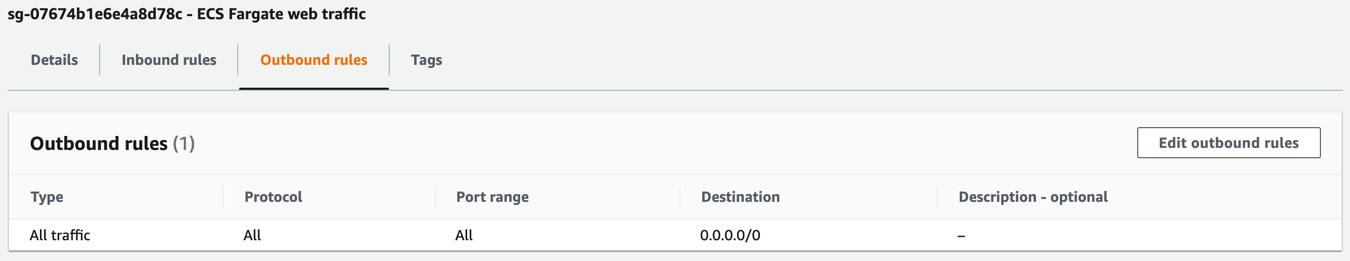
Task: Click the Port range column header
Action: pos(492,197)
